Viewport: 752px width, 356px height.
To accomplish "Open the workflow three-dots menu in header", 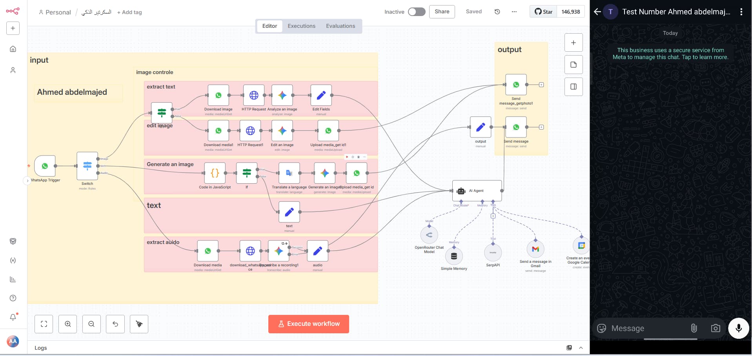I will (514, 12).
